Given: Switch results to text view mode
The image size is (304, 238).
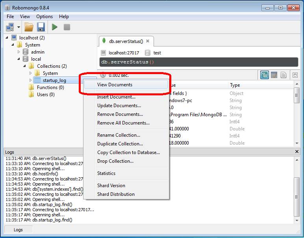Looking at the screenshot, I should [283, 75].
